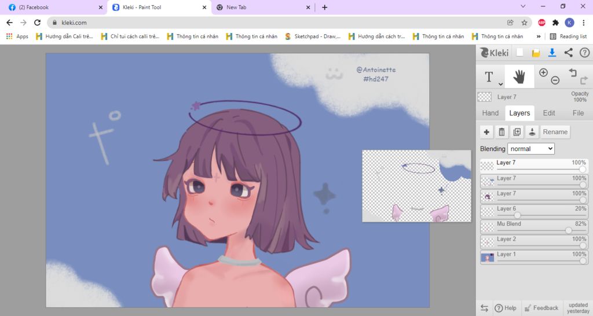Image resolution: width=593 pixels, height=316 pixels.
Task: Select the Mu Blend layer
Action: tap(535, 226)
